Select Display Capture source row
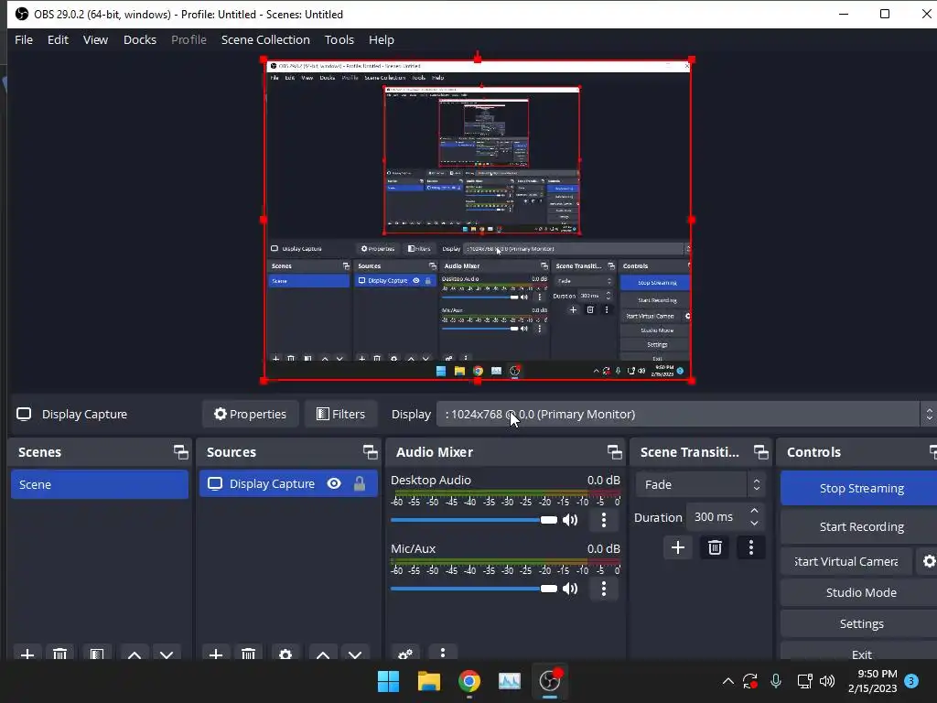This screenshot has height=703, width=937. (x=288, y=483)
